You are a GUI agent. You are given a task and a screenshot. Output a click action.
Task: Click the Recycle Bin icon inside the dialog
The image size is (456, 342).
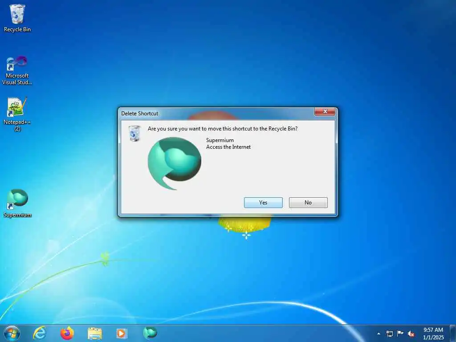[x=134, y=134]
